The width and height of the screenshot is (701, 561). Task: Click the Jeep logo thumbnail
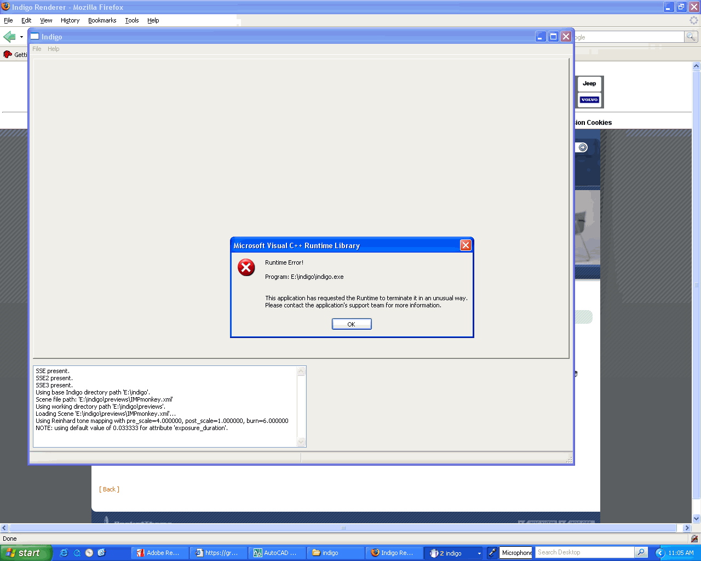pyautogui.click(x=589, y=84)
